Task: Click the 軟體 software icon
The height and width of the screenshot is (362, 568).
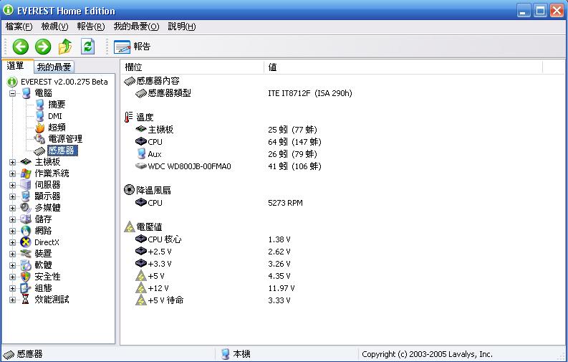Action: tap(26, 265)
